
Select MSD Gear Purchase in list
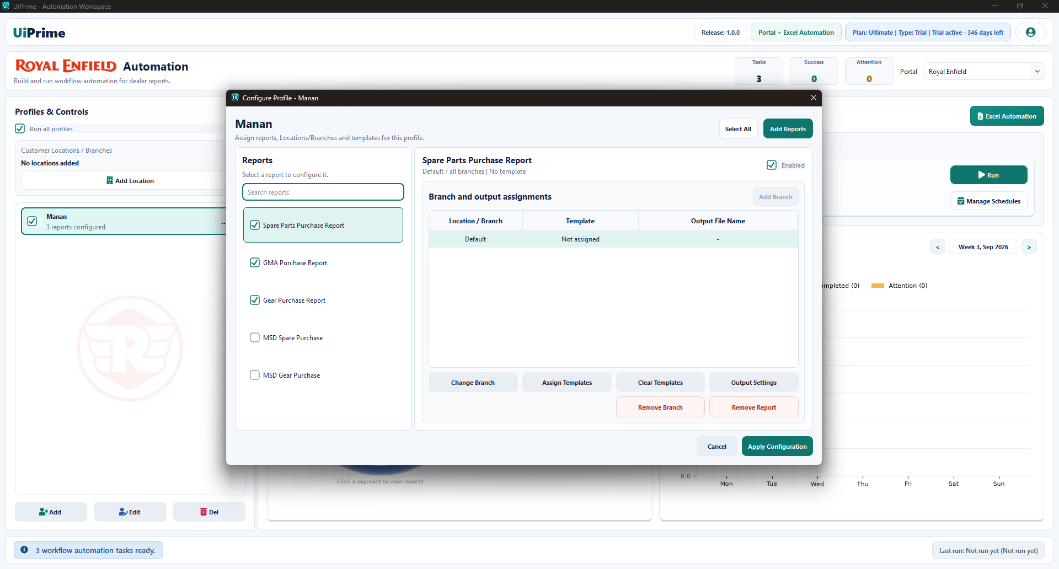tap(323, 375)
